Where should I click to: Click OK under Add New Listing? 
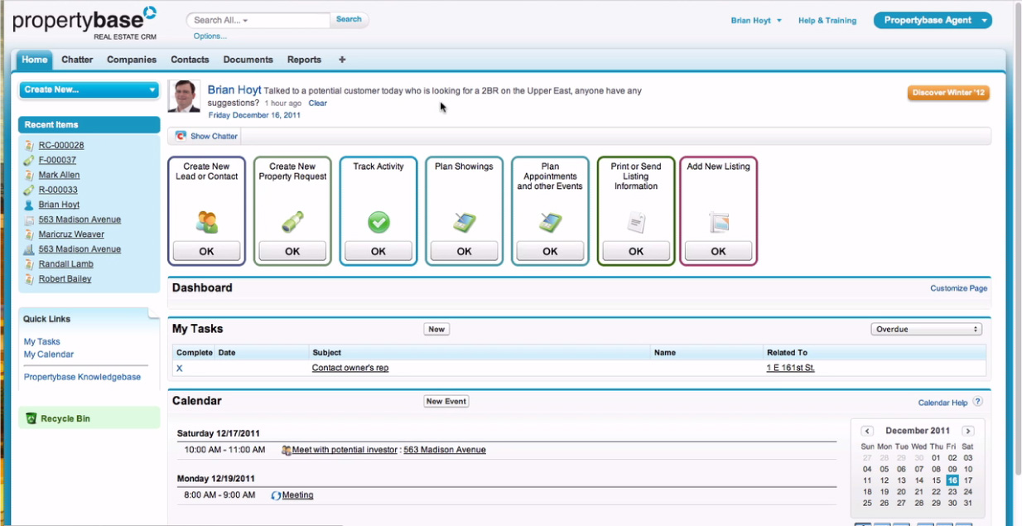click(x=719, y=251)
